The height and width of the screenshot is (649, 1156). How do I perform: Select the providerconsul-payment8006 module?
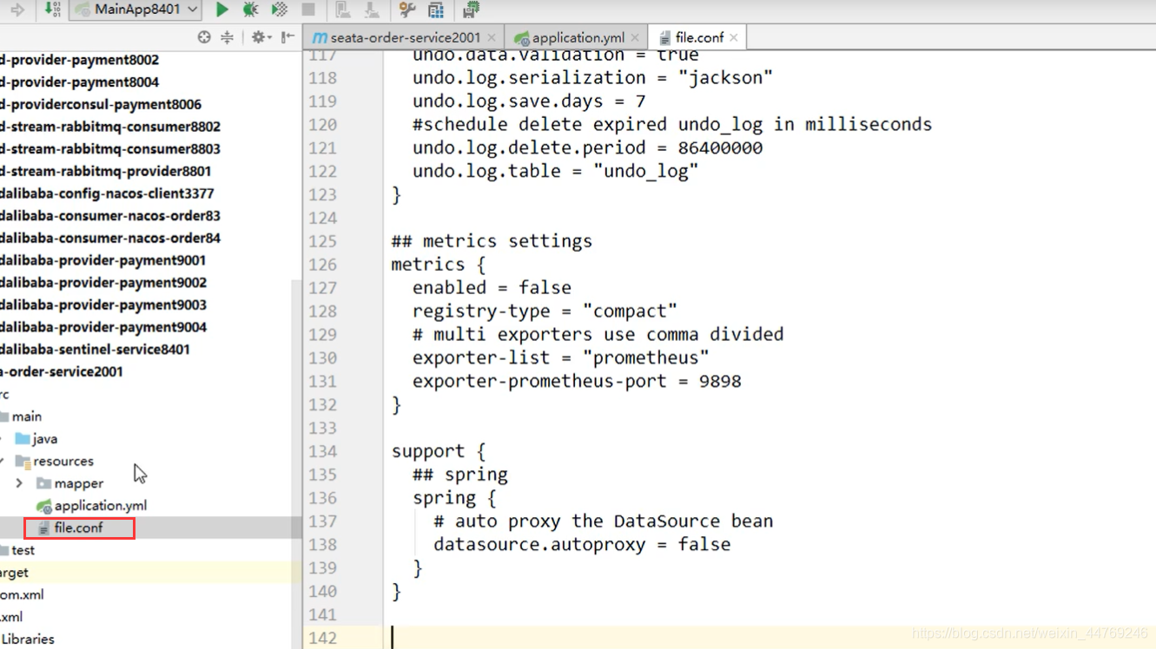101,104
